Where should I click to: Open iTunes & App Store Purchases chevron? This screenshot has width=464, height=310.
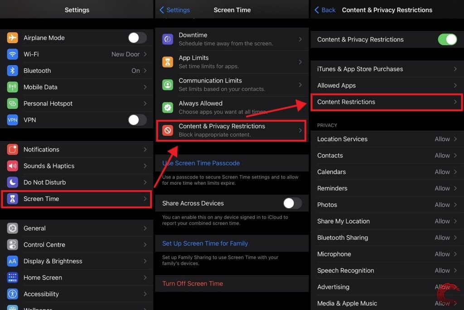click(455, 69)
